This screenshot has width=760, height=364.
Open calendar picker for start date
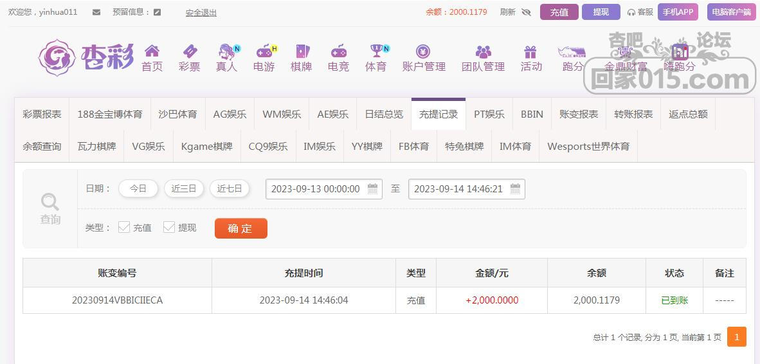[x=372, y=188]
